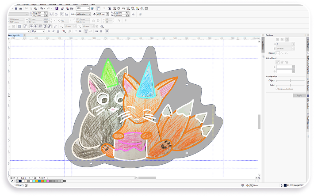Image resolution: width=314 pixels, height=196 pixels.
Task: Click the Save icon in the top toolbar
Action: [x=16, y=8]
